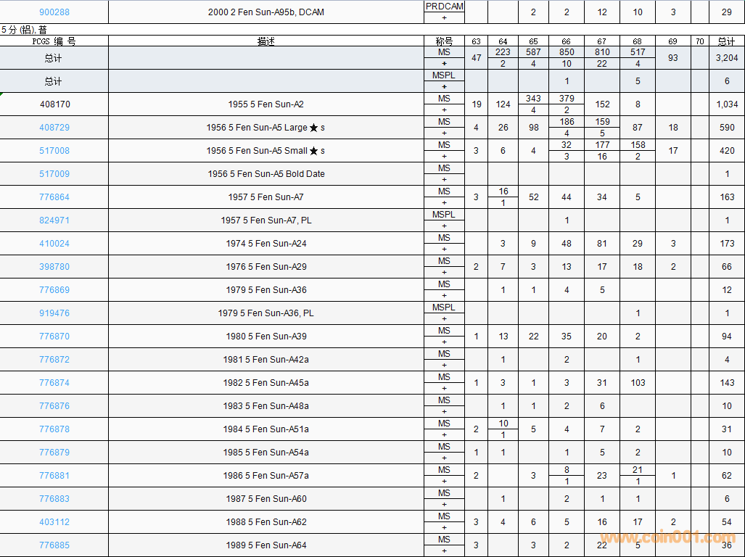Viewport: 745px width, 557px height.
Task: Select the 1955 5 Fen Sun-A2 description cell
Action: click(266, 104)
